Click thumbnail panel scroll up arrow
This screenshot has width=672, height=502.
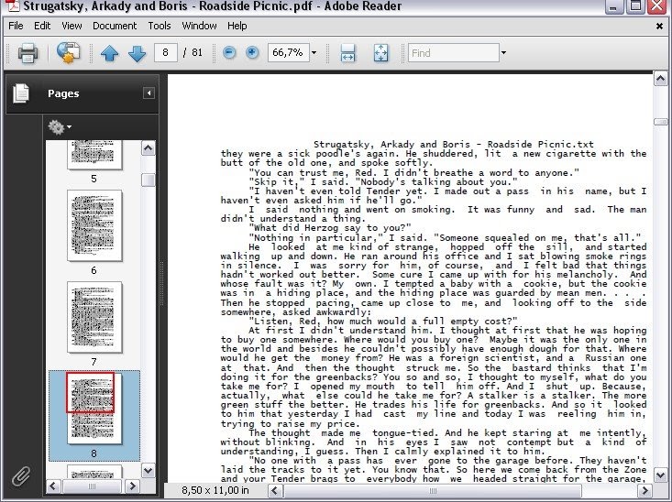coord(149,148)
